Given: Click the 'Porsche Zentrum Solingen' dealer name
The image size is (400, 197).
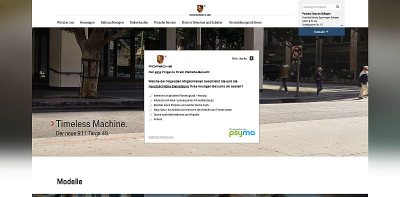Looking at the screenshot, I should 316,13.
